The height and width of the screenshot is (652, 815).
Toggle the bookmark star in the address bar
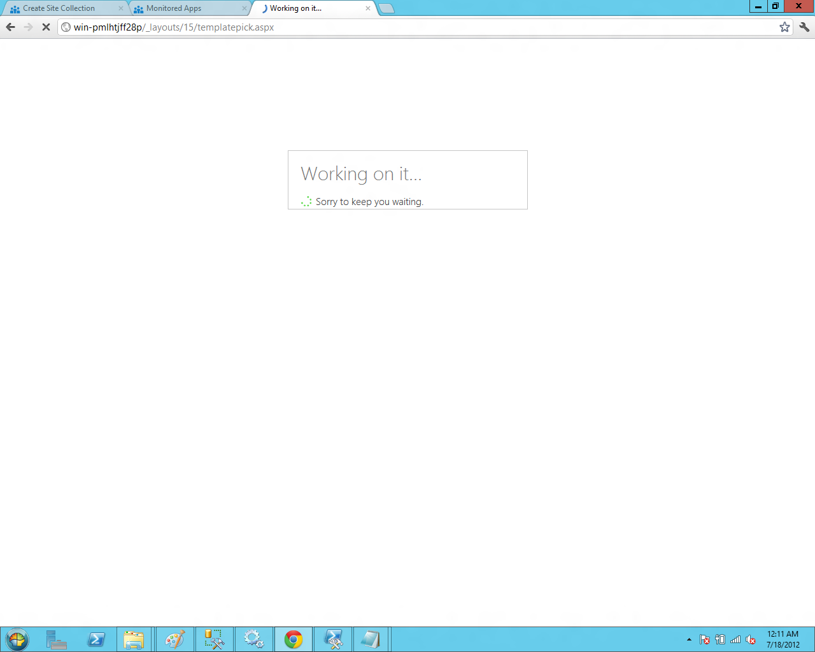point(784,27)
